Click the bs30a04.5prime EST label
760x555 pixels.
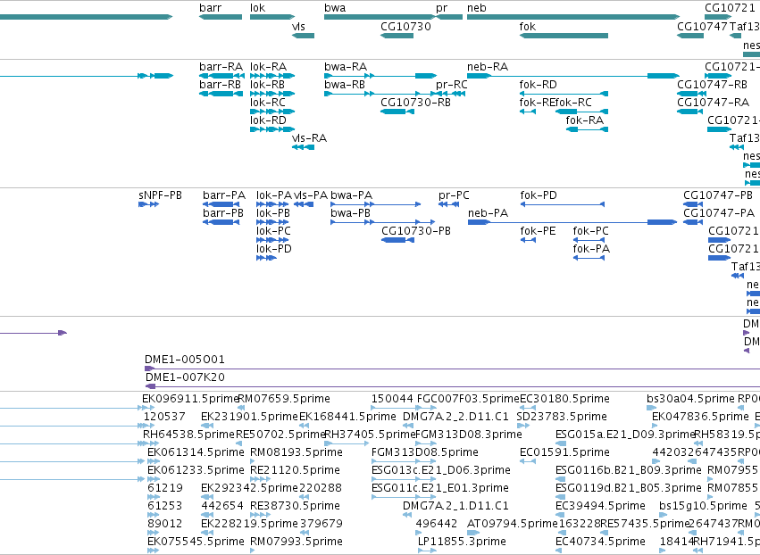(690, 399)
